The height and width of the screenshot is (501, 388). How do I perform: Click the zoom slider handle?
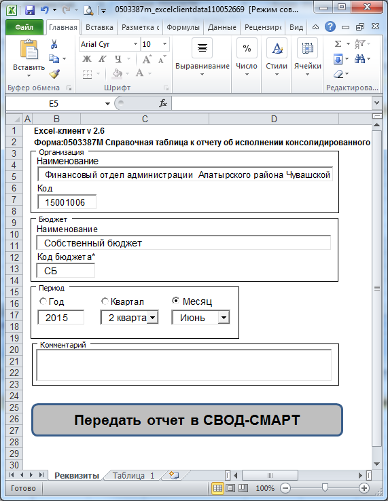click(x=325, y=487)
